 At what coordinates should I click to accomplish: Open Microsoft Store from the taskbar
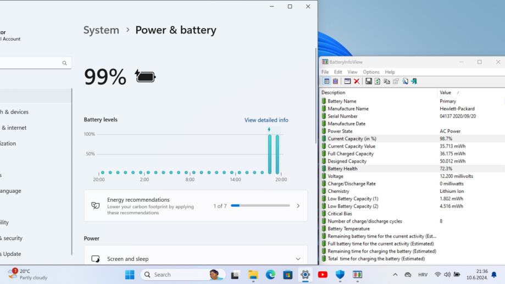pos(288,275)
